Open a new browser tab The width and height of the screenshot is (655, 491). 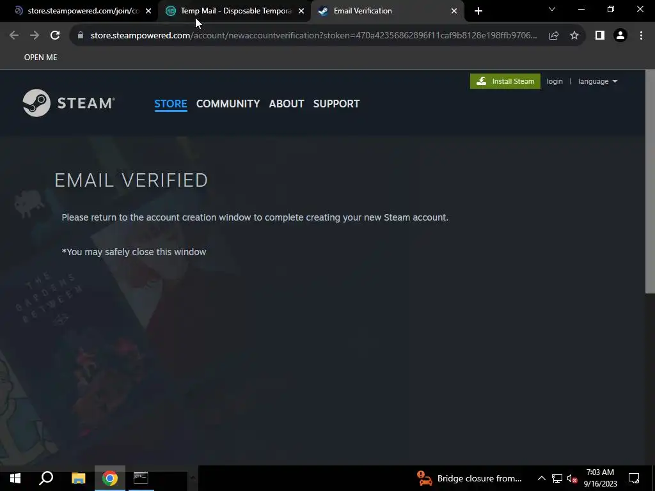coord(478,11)
